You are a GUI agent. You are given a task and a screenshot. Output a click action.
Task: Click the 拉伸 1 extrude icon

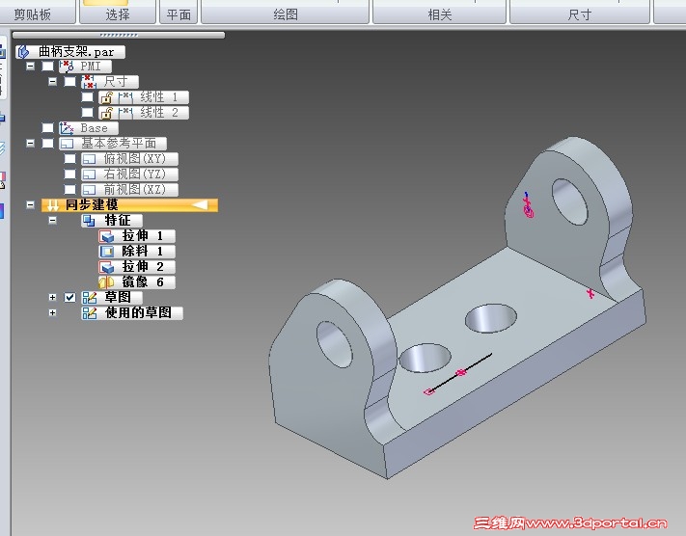coord(107,236)
